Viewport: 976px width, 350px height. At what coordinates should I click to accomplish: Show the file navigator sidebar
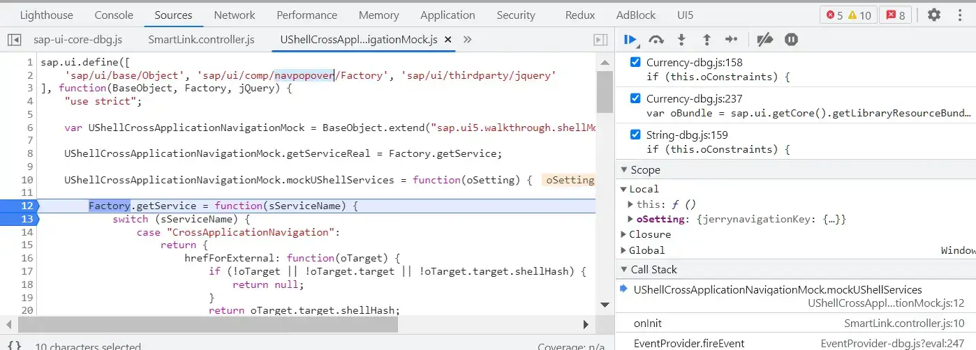(14, 40)
